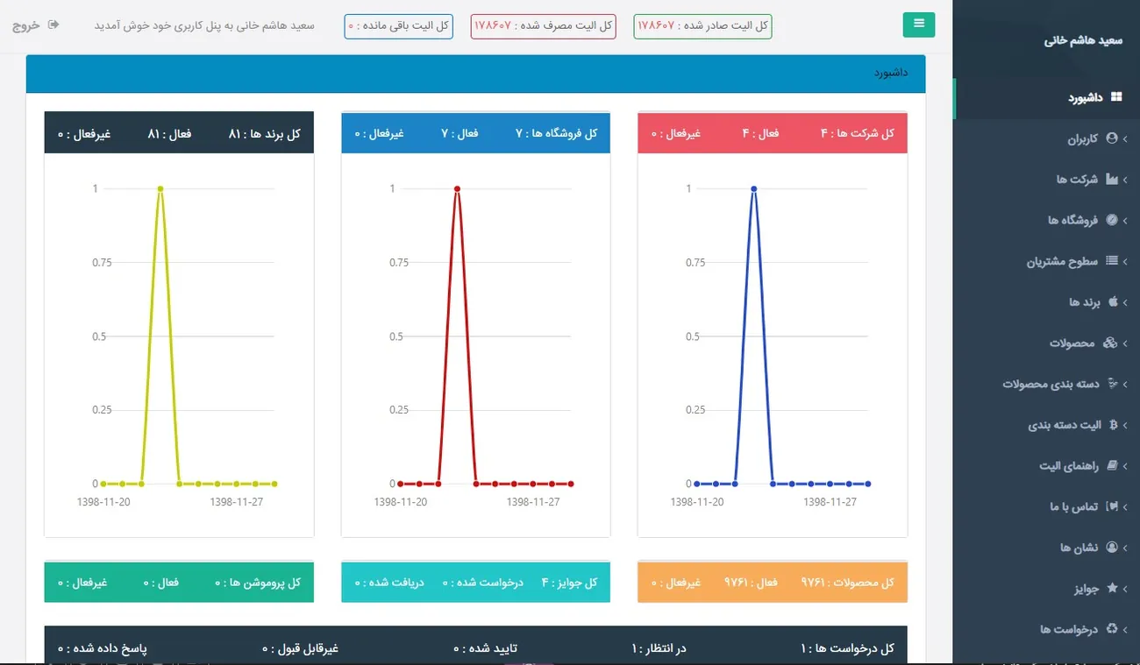Click the سعید هاشم خانی name in sidebar
The image size is (1140, 665).
tap(1083, 40)
